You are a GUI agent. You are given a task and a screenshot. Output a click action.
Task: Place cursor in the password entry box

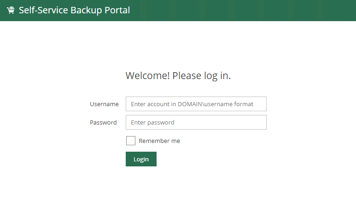click(196, 122)
